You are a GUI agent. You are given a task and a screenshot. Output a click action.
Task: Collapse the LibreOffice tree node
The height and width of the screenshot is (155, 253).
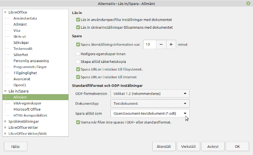click(x=5, y=12)
